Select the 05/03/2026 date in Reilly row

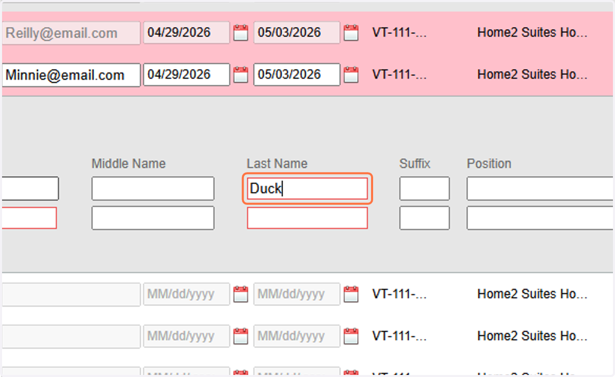pos(297,33)
